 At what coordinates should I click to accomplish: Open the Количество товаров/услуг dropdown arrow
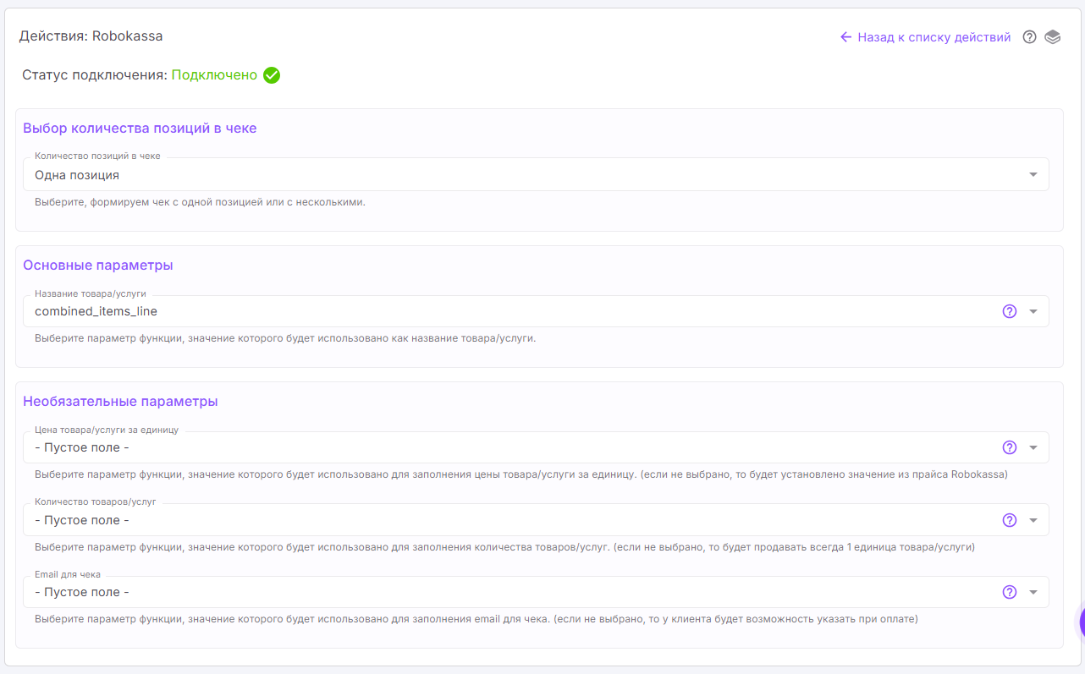[1033, 520]
